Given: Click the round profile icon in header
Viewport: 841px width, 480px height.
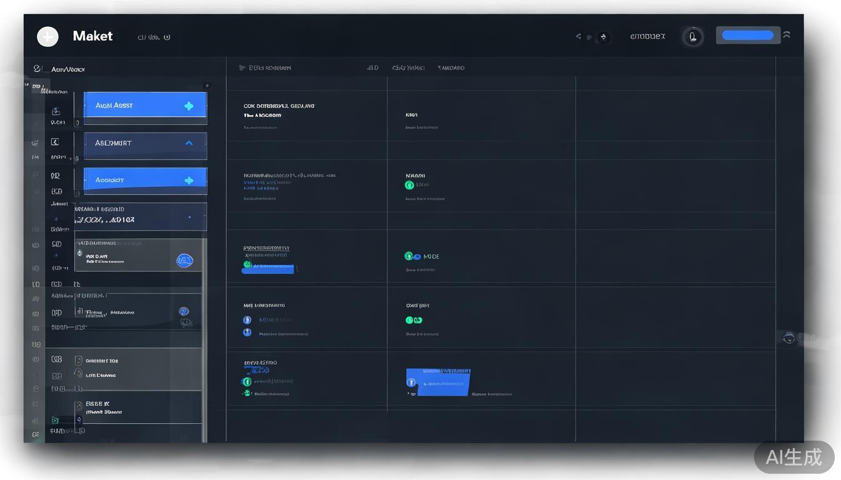Looking at the screenshot, I should [x=693, y=37].
